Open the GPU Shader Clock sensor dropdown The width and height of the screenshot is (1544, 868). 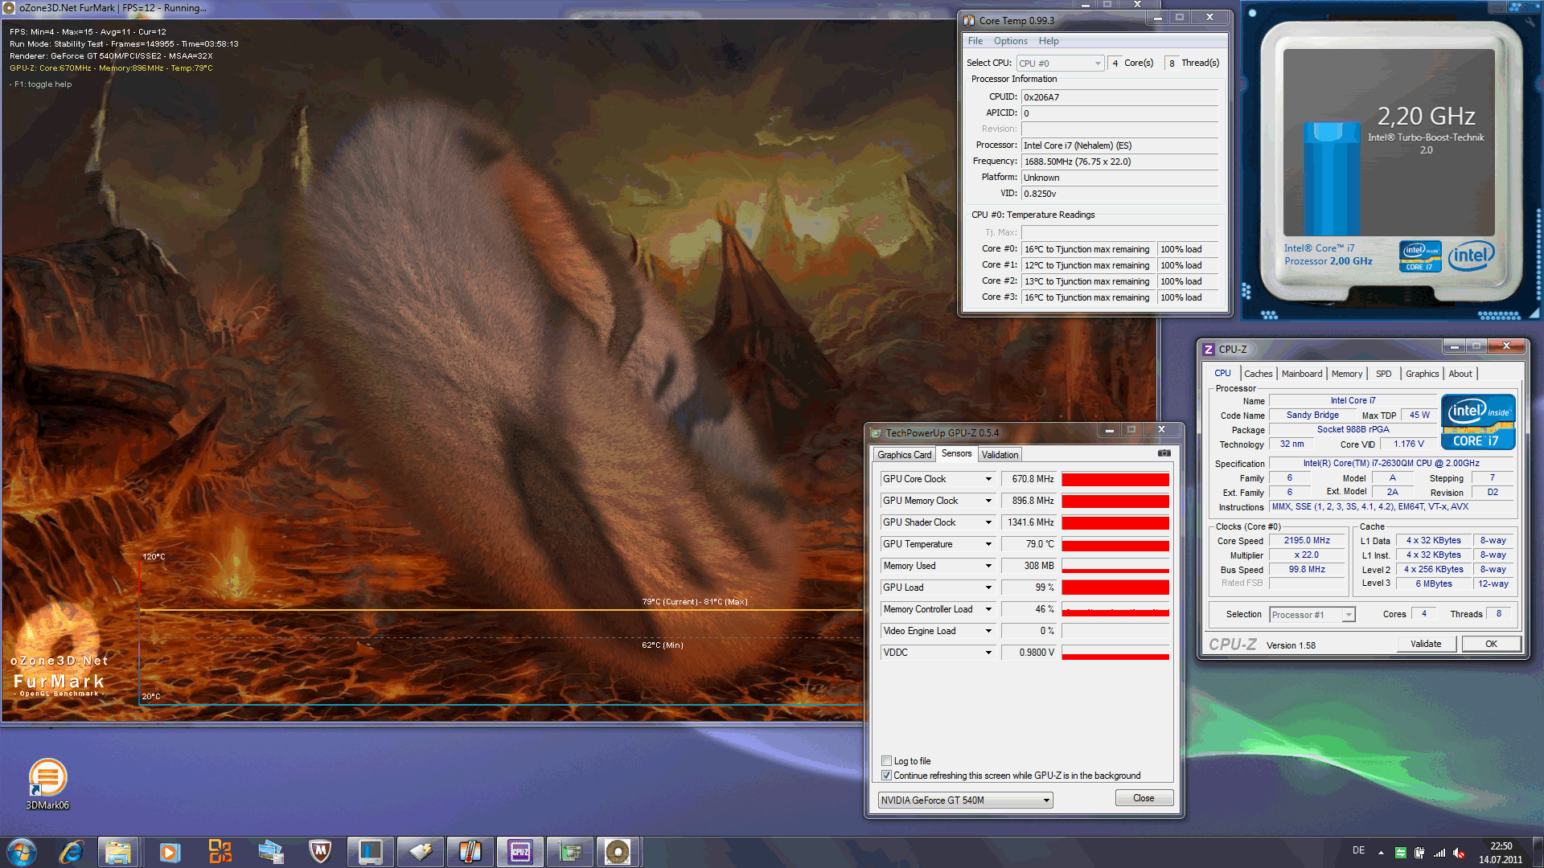[x=988, y=522]
